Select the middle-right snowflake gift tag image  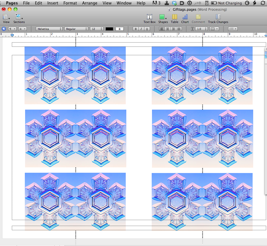202,139
